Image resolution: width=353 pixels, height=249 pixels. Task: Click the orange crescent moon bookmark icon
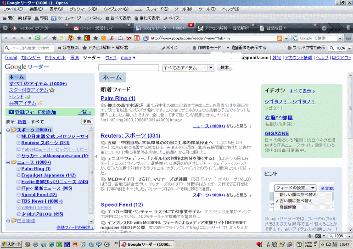(x=104, y=38)
